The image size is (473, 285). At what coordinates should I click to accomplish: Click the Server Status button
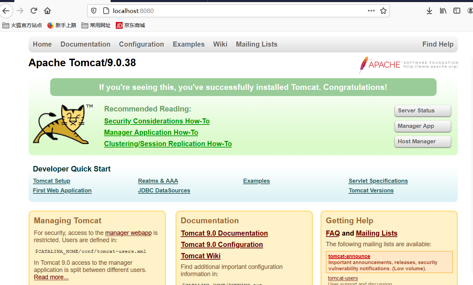(x=423, y=110)
